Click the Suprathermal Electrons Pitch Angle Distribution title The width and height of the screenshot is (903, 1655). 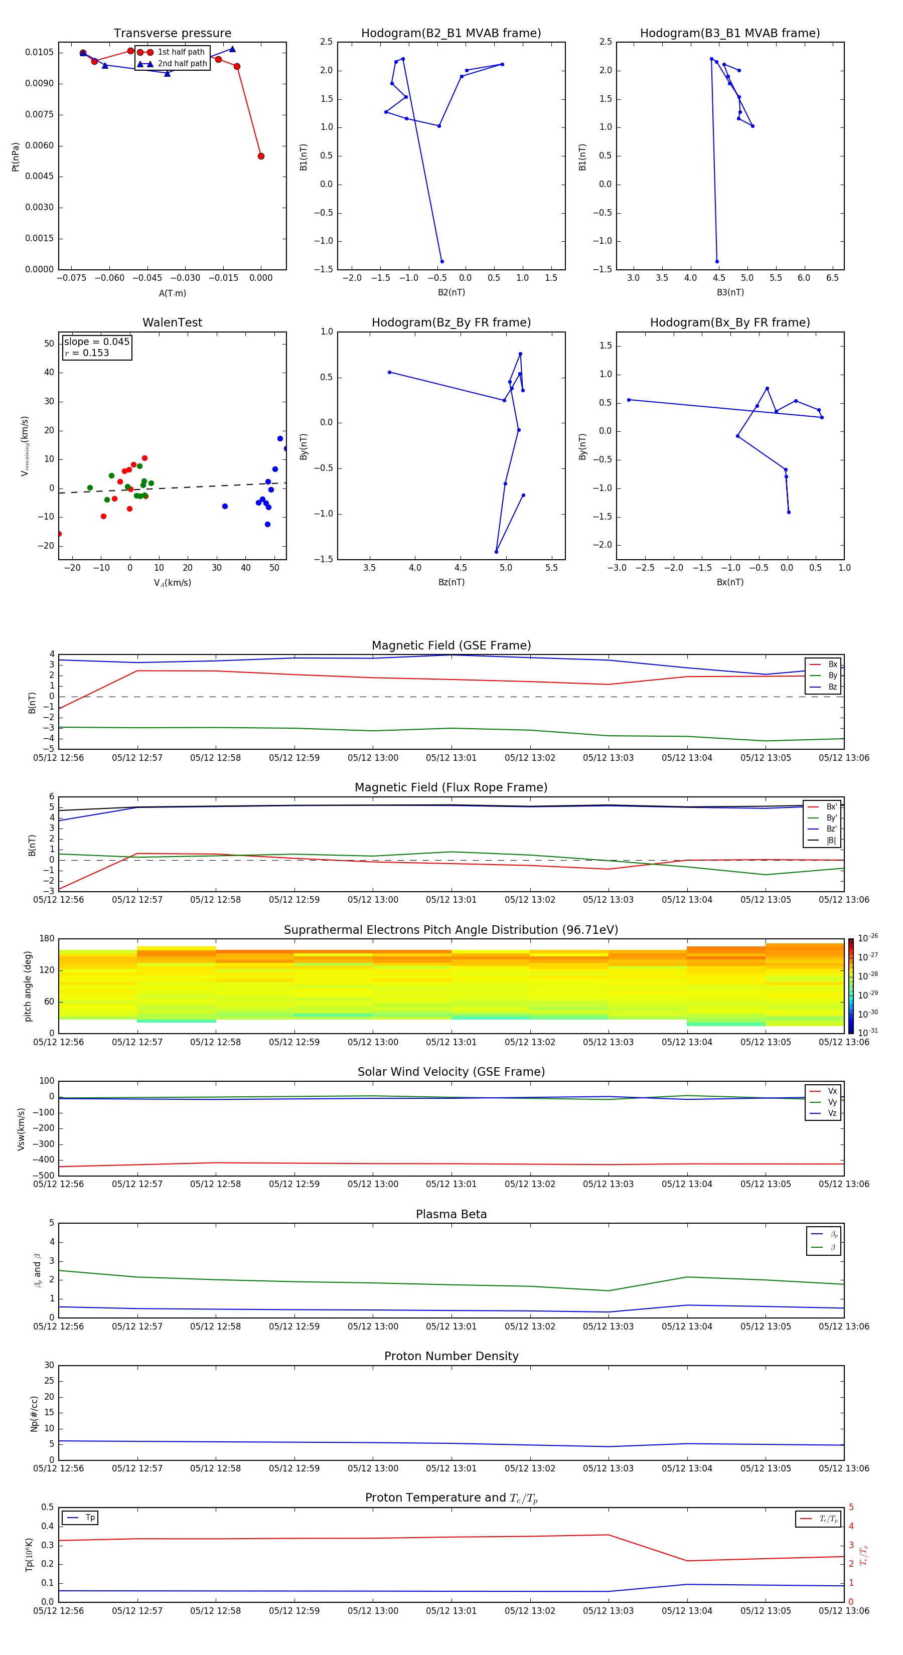tap(451, 930)
